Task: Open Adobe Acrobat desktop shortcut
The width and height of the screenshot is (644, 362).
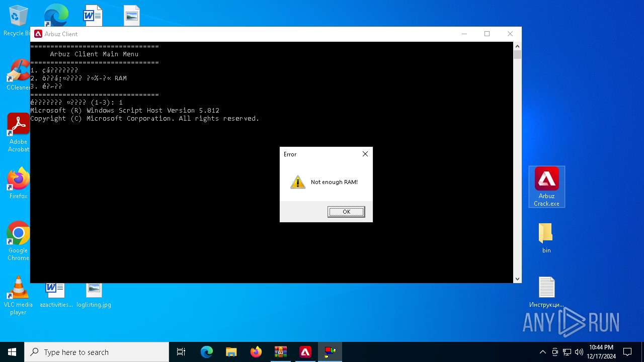Action: [x=18, y=132]
